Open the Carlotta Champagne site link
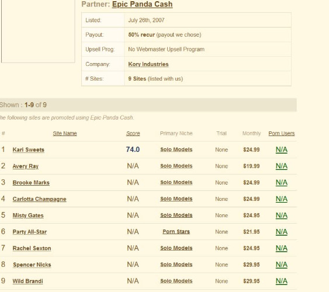The width and height of the screenshot is (329, 292). click(x=40, y=199)
